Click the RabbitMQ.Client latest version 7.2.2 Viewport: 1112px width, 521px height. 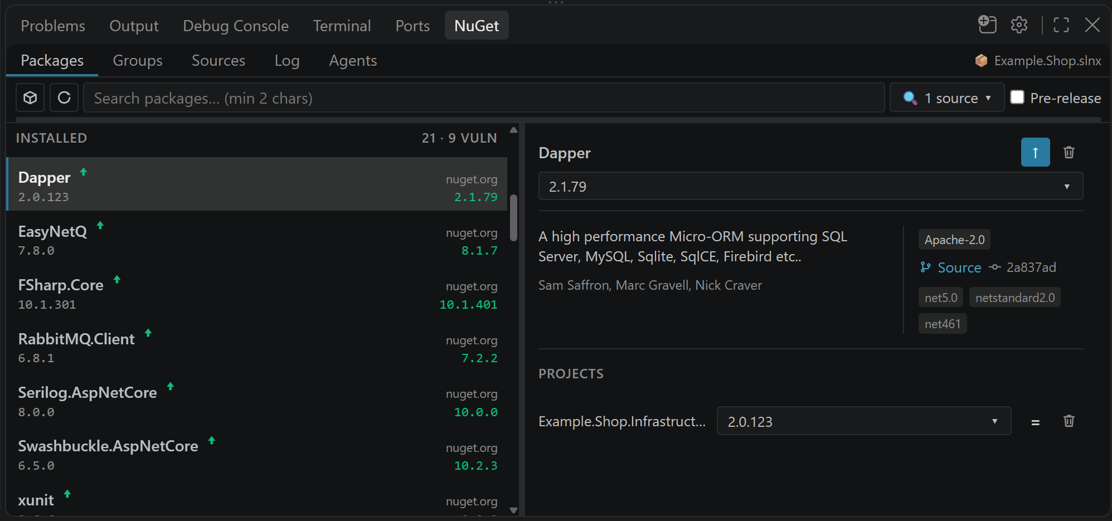(479, 358)
